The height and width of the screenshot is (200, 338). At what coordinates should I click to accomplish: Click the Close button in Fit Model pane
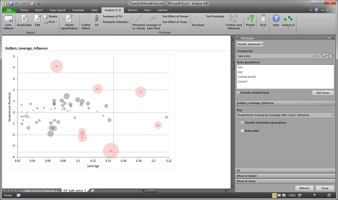click(325, 188)
